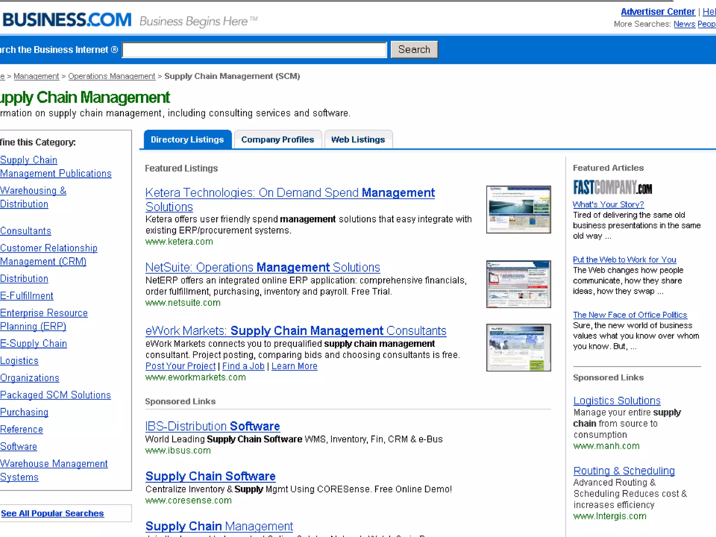The height and width of the screenshot is (537, 716).
Task: Open the Advertiser Center link
Action: pyautogui.click(x=658, y=12)
